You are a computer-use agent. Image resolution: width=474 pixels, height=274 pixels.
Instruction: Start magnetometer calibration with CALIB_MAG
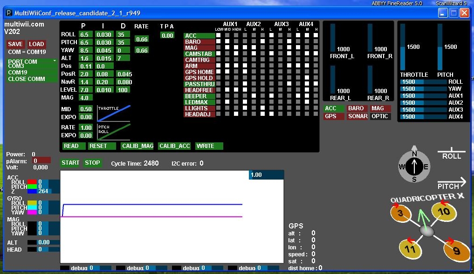pyautogui.click(x=137, y=146)
